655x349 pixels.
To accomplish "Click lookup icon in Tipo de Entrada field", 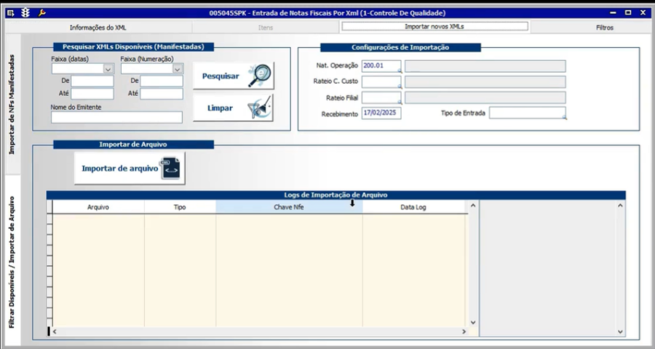I will 563,116.
